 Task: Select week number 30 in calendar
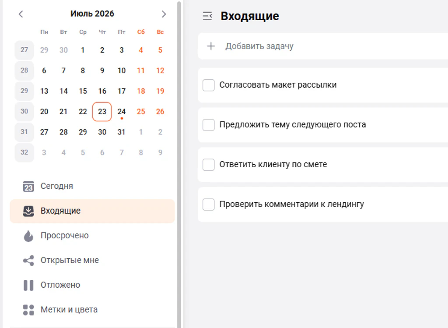pos(24,111)
